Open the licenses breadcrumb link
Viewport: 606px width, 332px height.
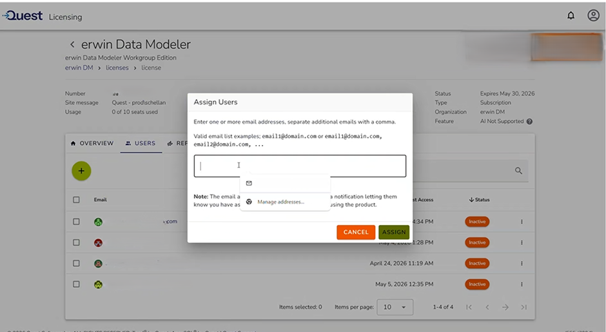(117, 68)
